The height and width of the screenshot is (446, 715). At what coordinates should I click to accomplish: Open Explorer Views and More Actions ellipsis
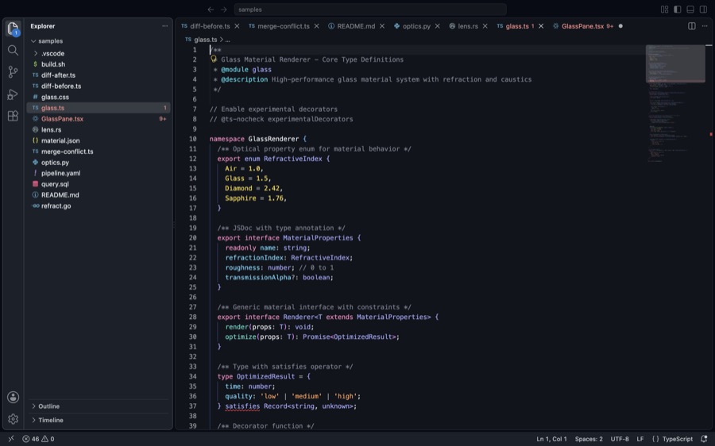pos(164,26)
